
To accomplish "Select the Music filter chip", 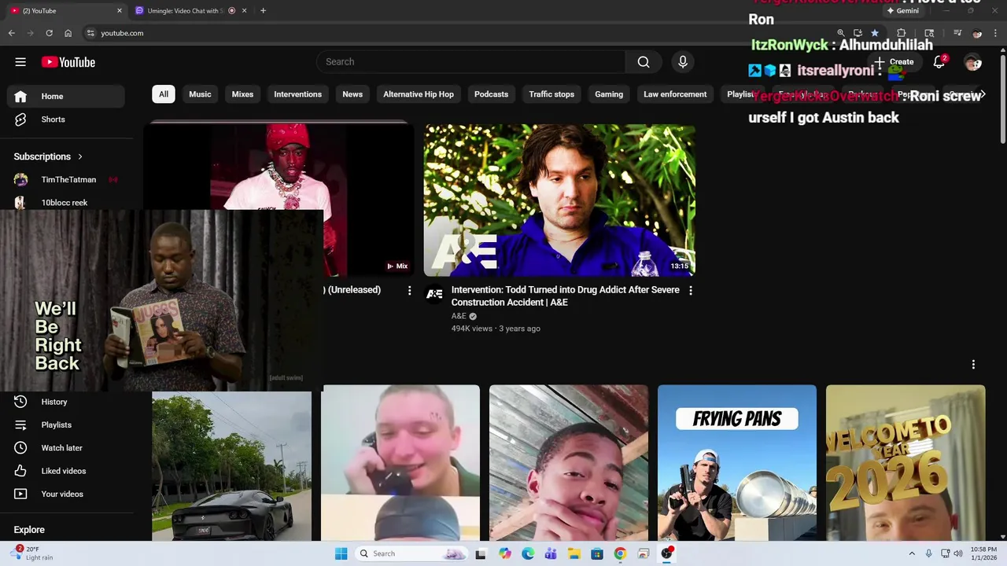I will (x=200, y=94).
